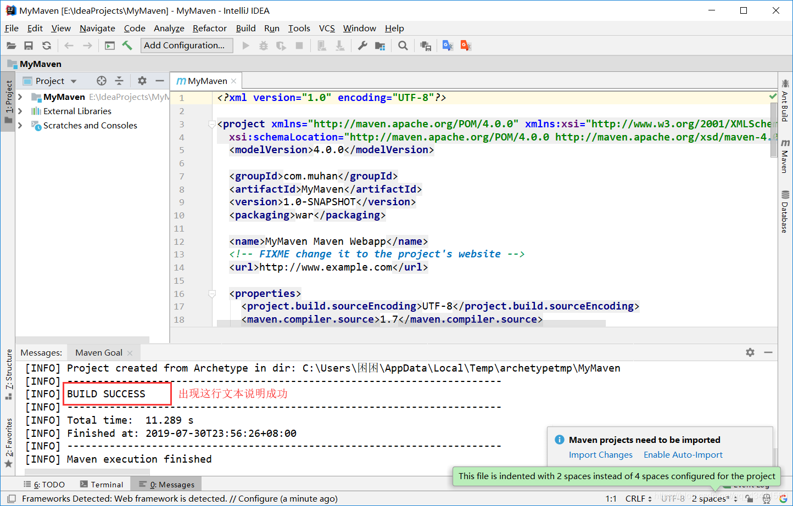Start debugging with the bug icon
The width and height of the screenshot is (793, 506).
[264, 46]
